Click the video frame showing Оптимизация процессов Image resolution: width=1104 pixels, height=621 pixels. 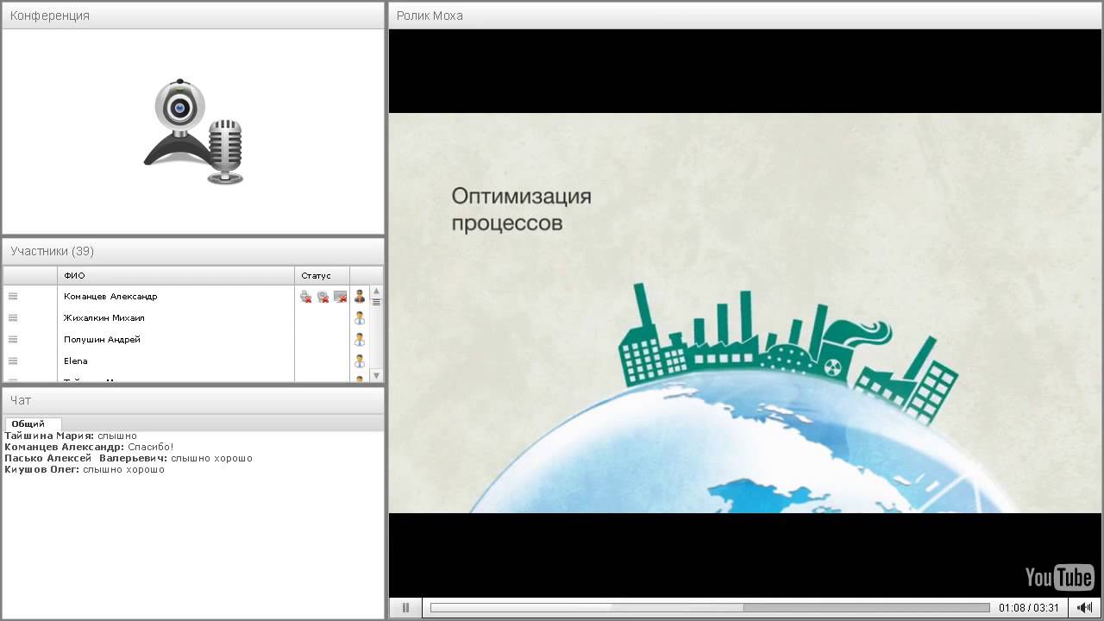pyautogui.click(x=745, y=313)
